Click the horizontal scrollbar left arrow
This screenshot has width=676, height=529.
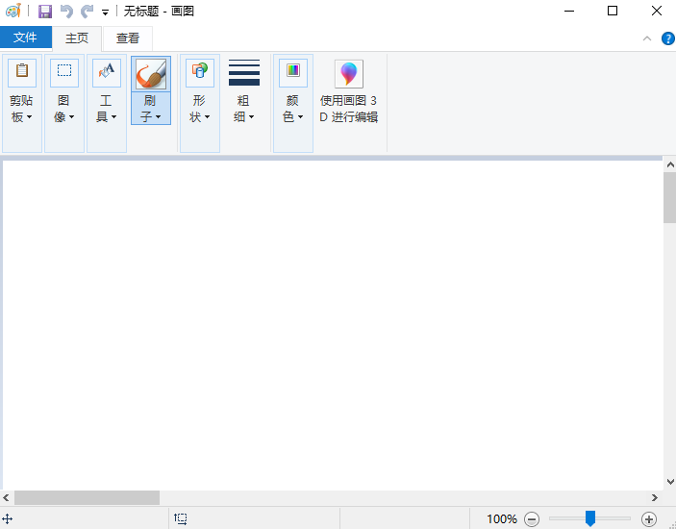(x=6, y=498)
